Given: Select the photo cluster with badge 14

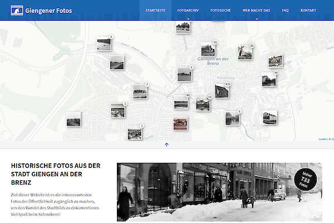Looking at the screenshot, I should [269, 80].
